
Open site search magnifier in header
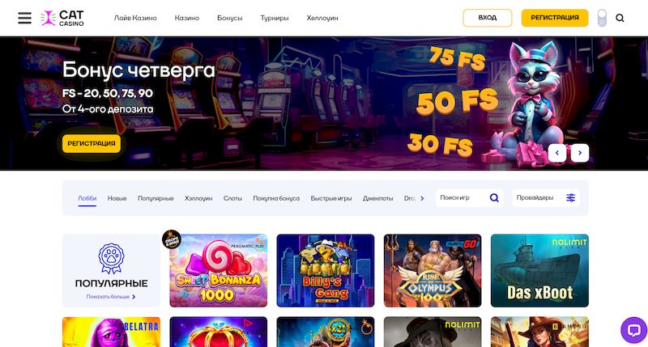(620, 18)
